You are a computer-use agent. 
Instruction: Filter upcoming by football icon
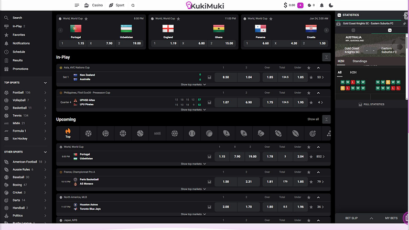pyautogui.click(x=89, y=134)
